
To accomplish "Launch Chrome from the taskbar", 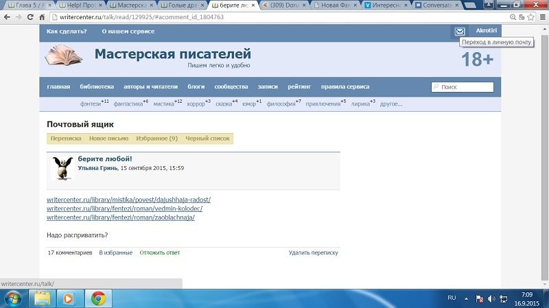I will pyautogui.click(x=98, y=298).
